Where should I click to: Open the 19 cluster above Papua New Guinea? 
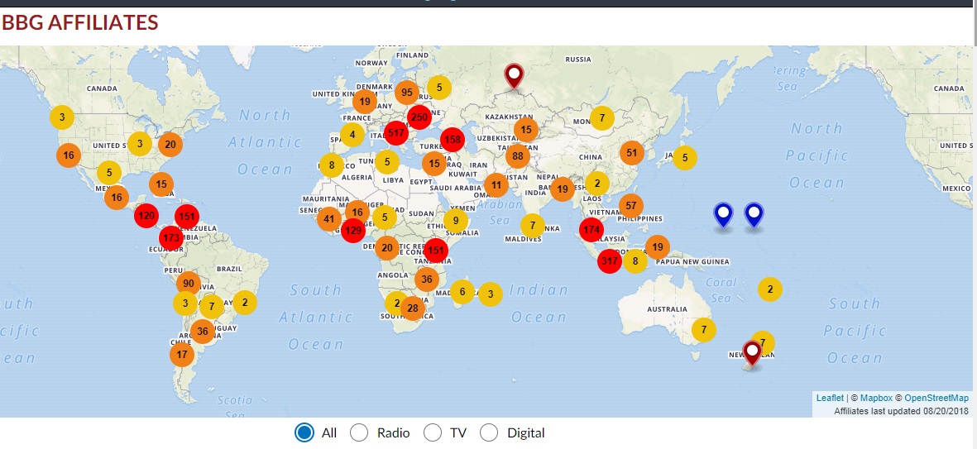[658, 247]
